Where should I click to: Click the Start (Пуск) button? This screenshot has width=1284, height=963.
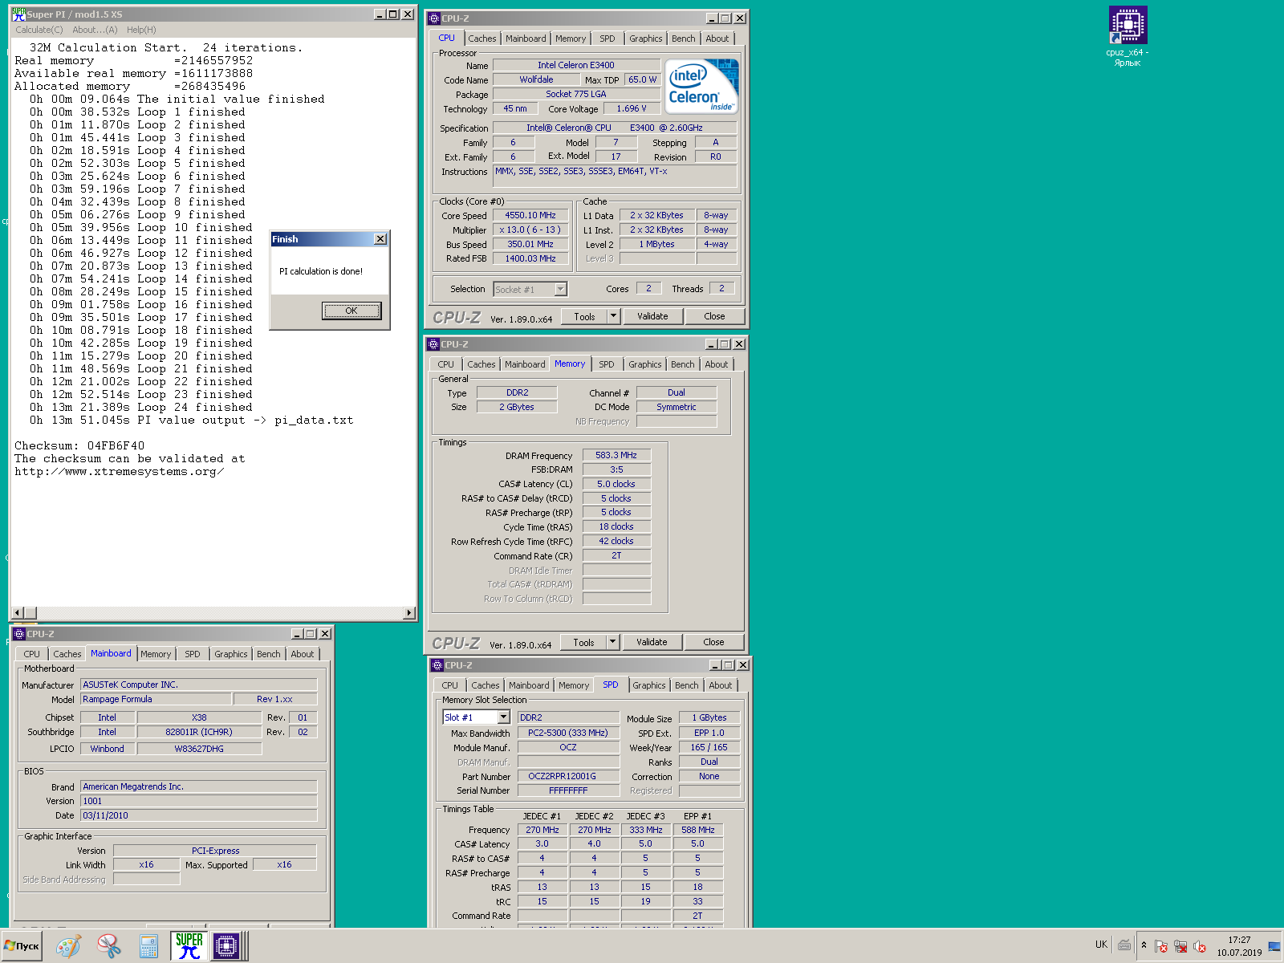click(22, 946)
